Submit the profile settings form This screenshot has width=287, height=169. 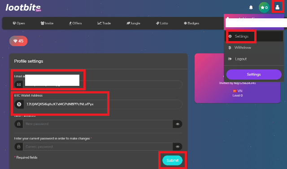click(x=172, y=161)
